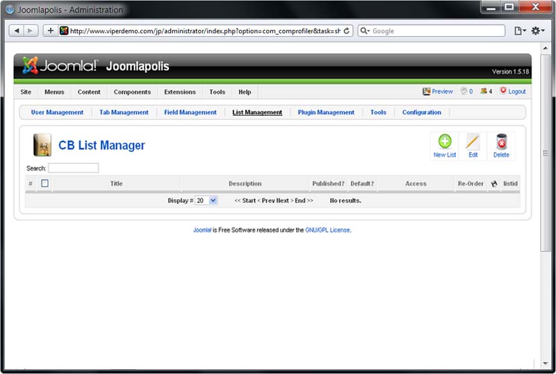
Task: Click the Preview icon in the top bar
Action: point(426,92)
